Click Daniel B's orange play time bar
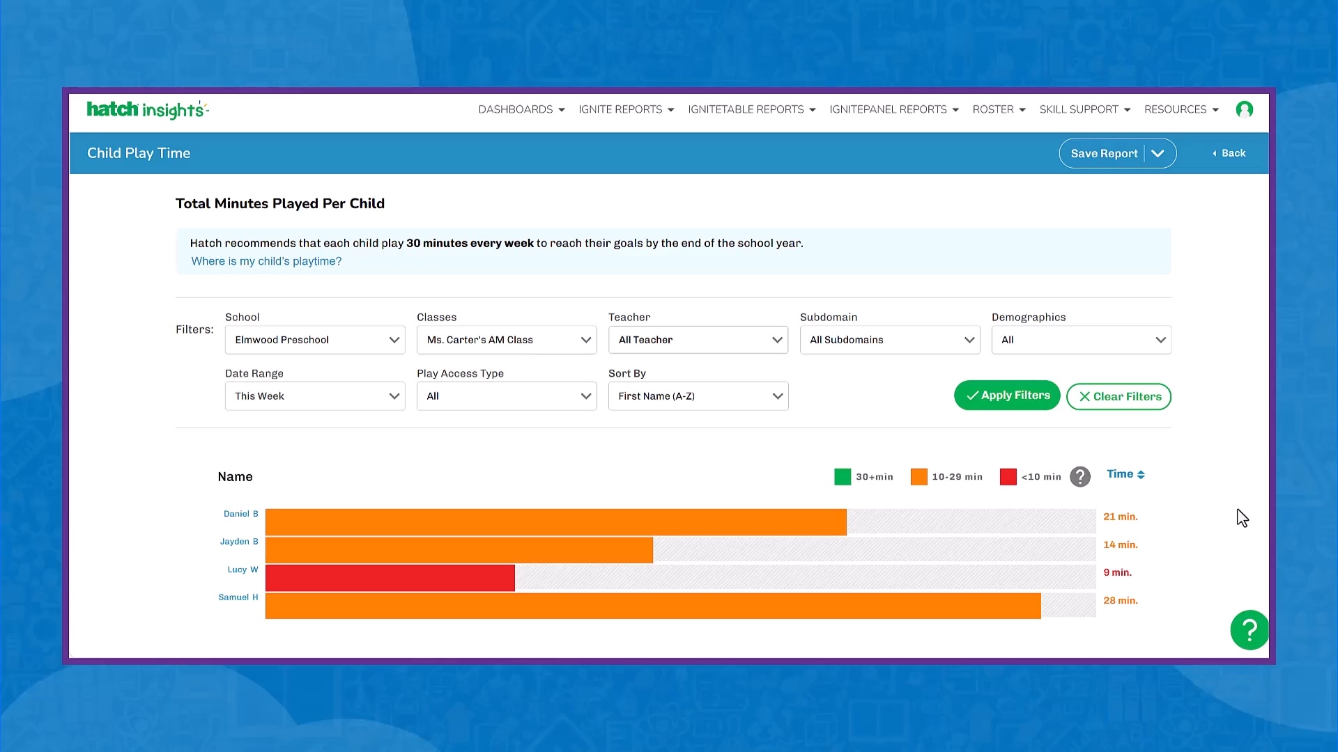This screenshot has height=752, width=1338. tap(556, 522)
